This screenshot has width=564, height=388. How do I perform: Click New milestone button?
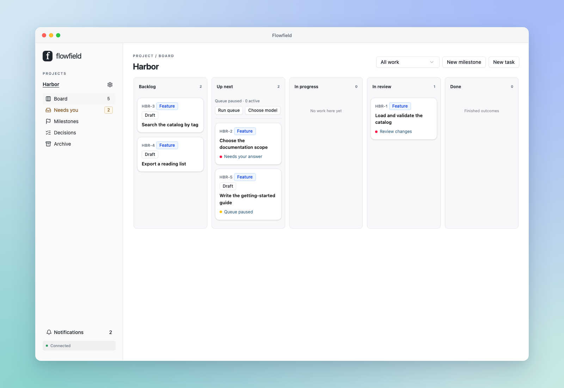coord(464,62)
